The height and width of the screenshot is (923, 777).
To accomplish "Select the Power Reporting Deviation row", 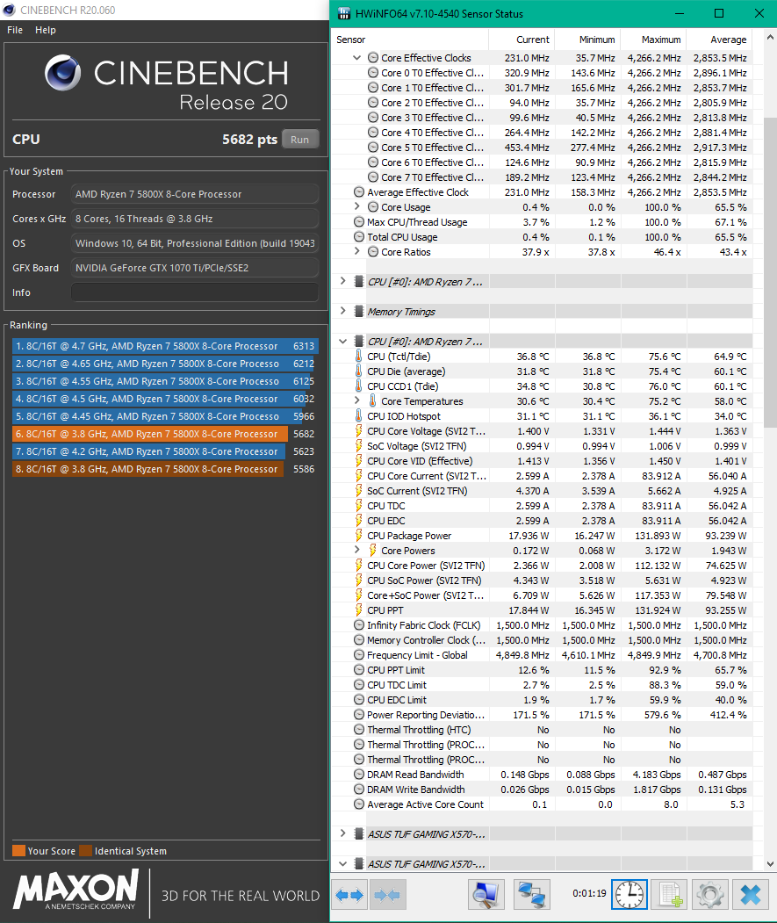I will pos(542,715).
